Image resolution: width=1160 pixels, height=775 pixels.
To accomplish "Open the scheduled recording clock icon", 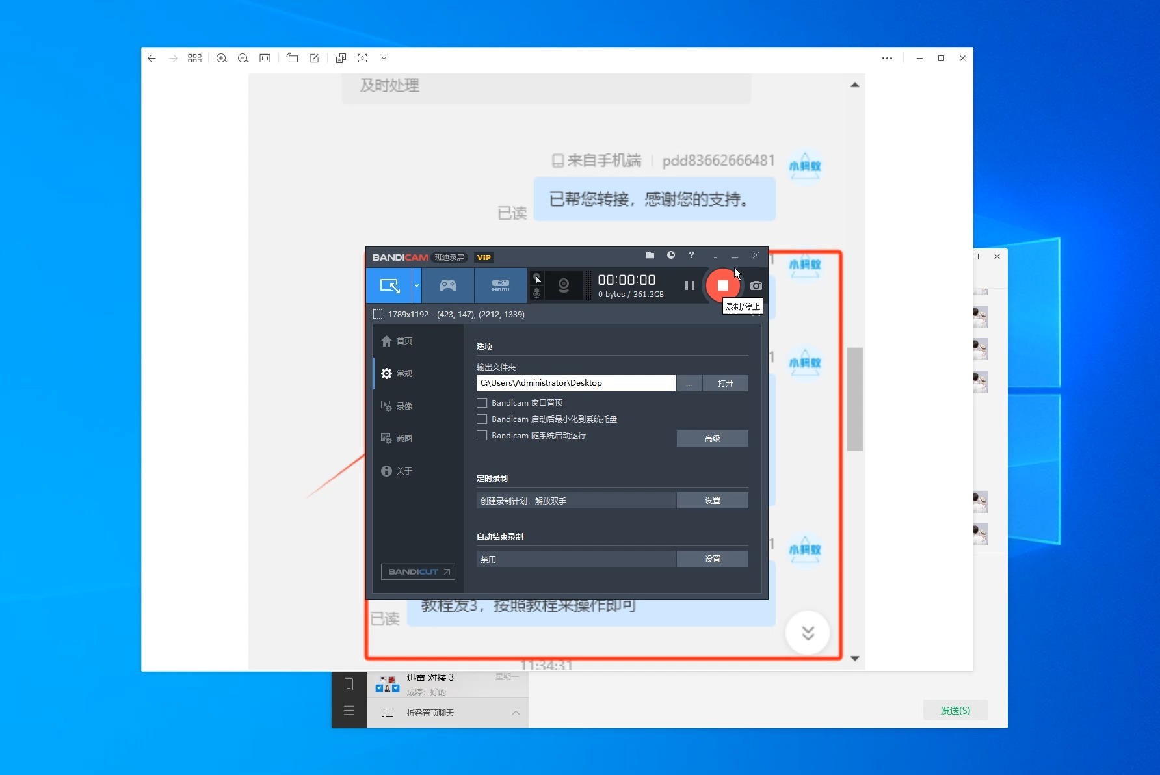I will 670,256.
